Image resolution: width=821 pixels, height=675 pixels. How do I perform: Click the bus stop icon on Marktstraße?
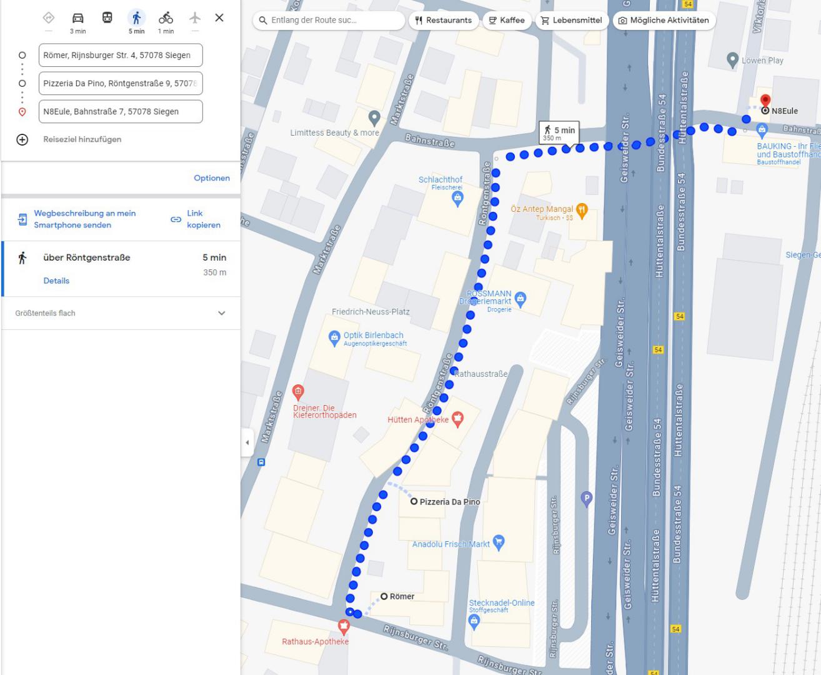261,462
